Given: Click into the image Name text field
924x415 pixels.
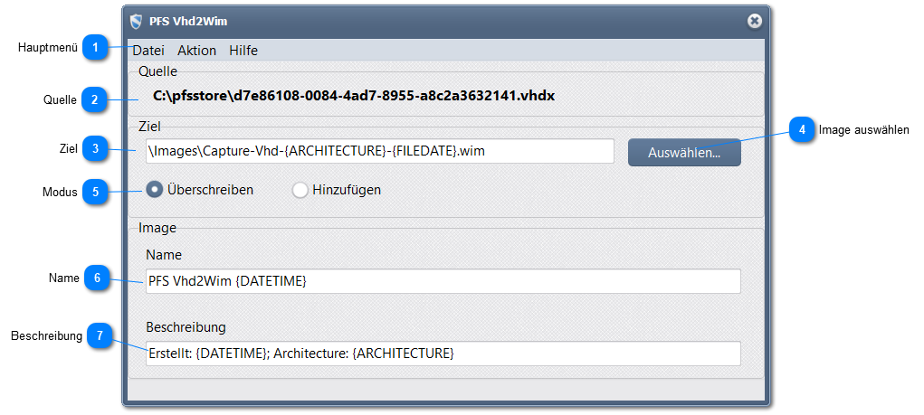Looking at the screenshot, I should pos(443,281).
